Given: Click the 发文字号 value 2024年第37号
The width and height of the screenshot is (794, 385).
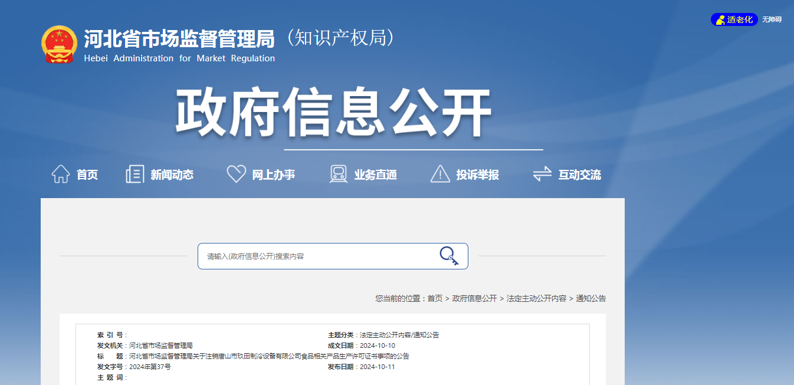Looking at the screenshot, I should click(150, 367).
